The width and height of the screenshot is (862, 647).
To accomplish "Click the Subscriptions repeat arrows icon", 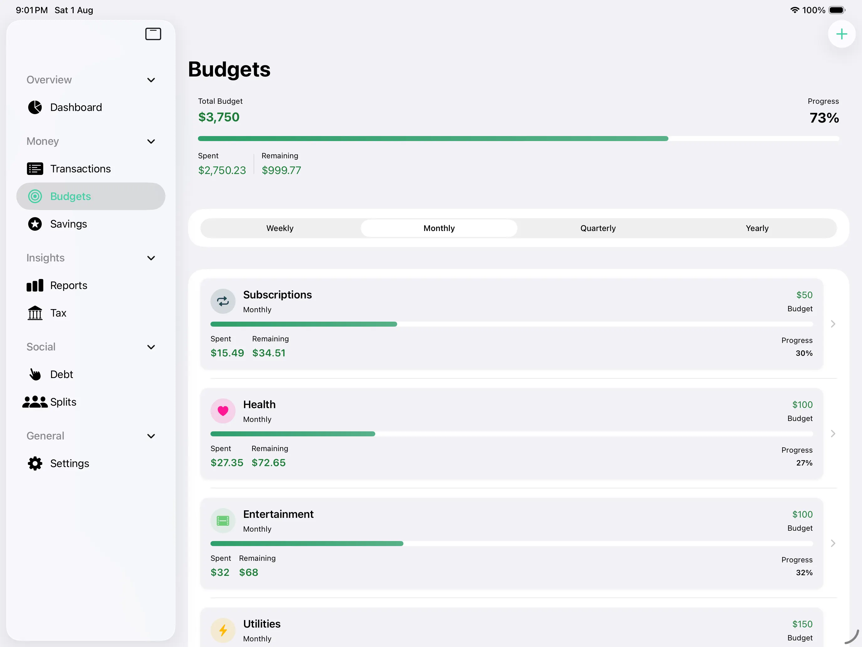I will [223, 301].
